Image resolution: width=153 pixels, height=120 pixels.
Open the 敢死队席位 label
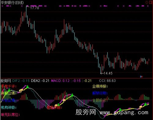click(x=10, y=115)
